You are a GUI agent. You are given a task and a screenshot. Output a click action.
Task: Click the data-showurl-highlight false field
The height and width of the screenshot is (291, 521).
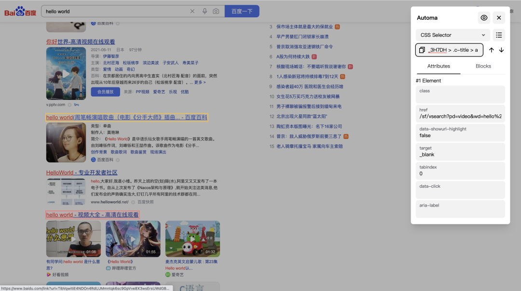[x=460, y=132]
